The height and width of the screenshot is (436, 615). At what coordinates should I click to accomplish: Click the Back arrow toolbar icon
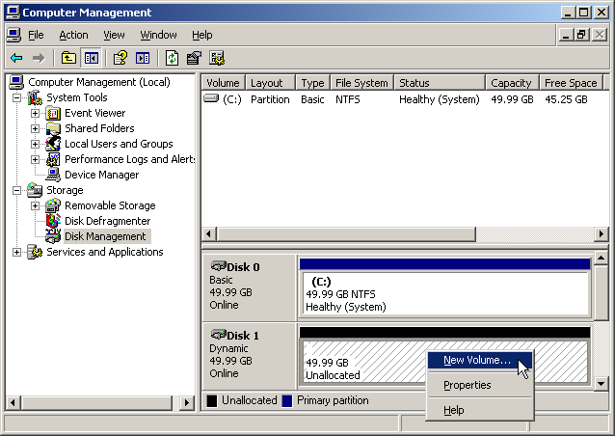(x=16, y=58)
